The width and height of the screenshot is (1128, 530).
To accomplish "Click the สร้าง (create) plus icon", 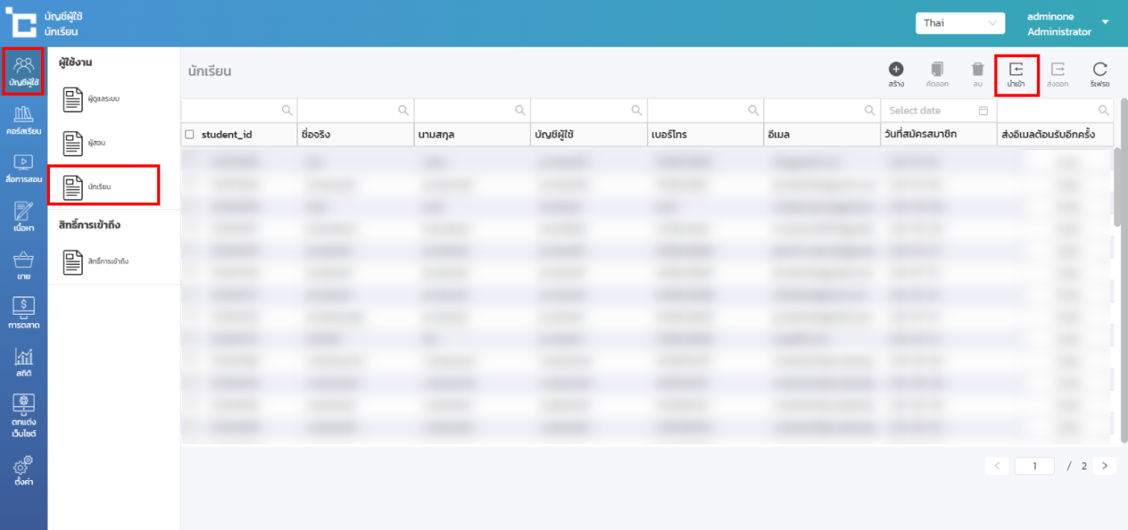I will click(896, 70).
